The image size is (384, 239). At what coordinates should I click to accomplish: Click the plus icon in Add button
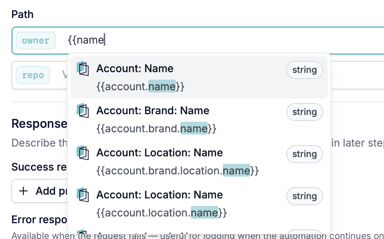pyautogui.click(x=24, y=191)
